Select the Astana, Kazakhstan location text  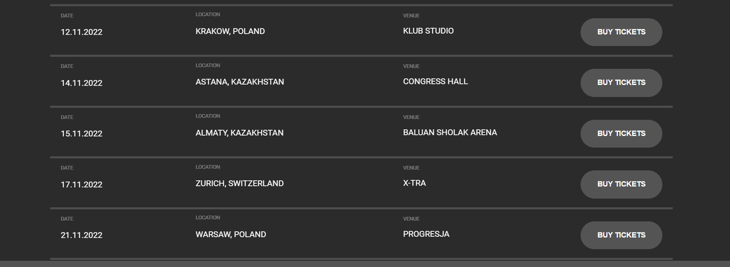pyautogui.click(x=240, y=82)
